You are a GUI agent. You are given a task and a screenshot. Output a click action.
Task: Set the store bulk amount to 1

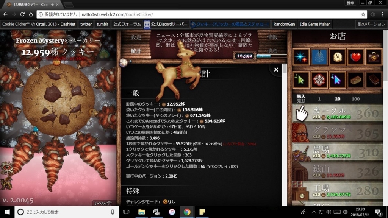pos(319,99)
